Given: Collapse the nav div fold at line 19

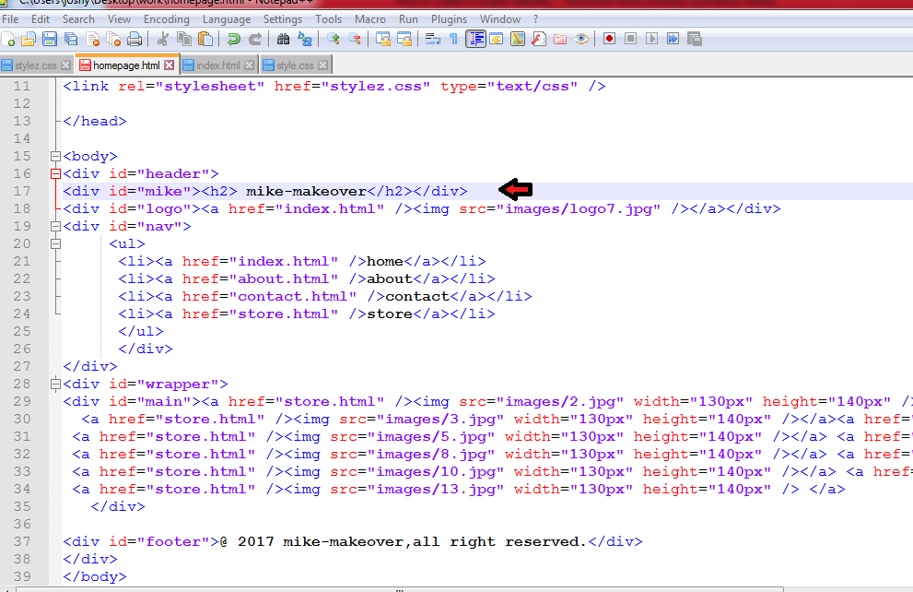Looking at the screenshot, I should tap(55, 226).
